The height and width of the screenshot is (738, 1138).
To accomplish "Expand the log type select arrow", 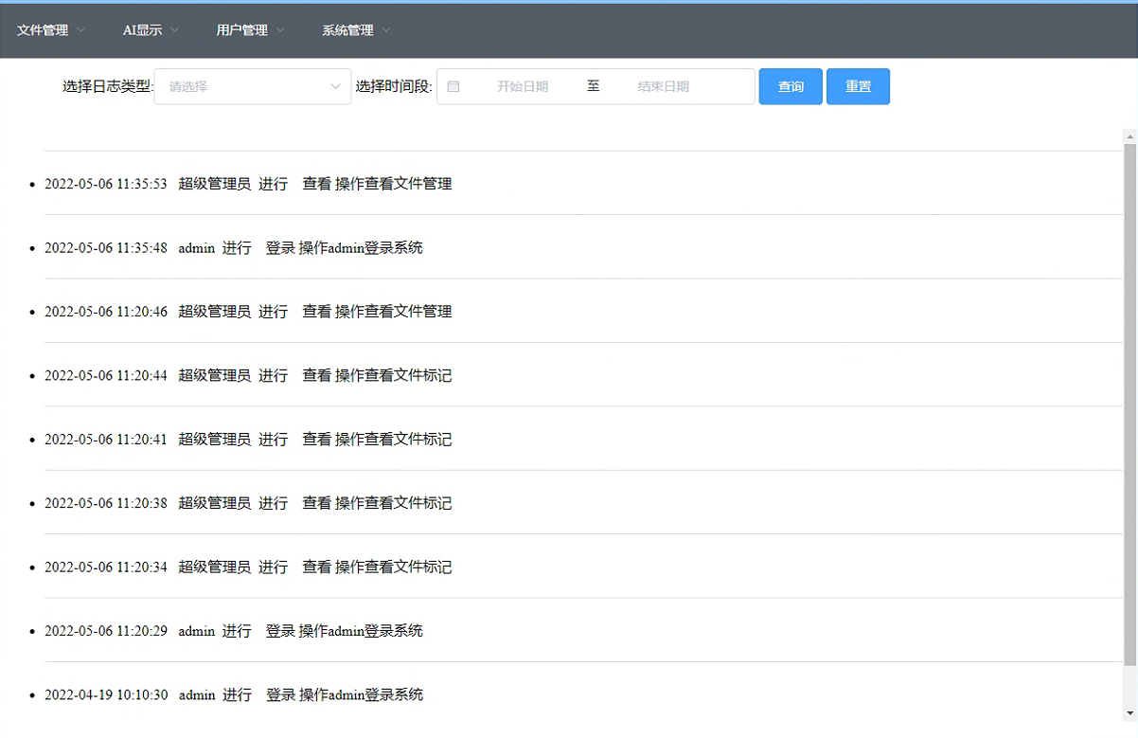I will pyautogui.click(x=335, y=86).
